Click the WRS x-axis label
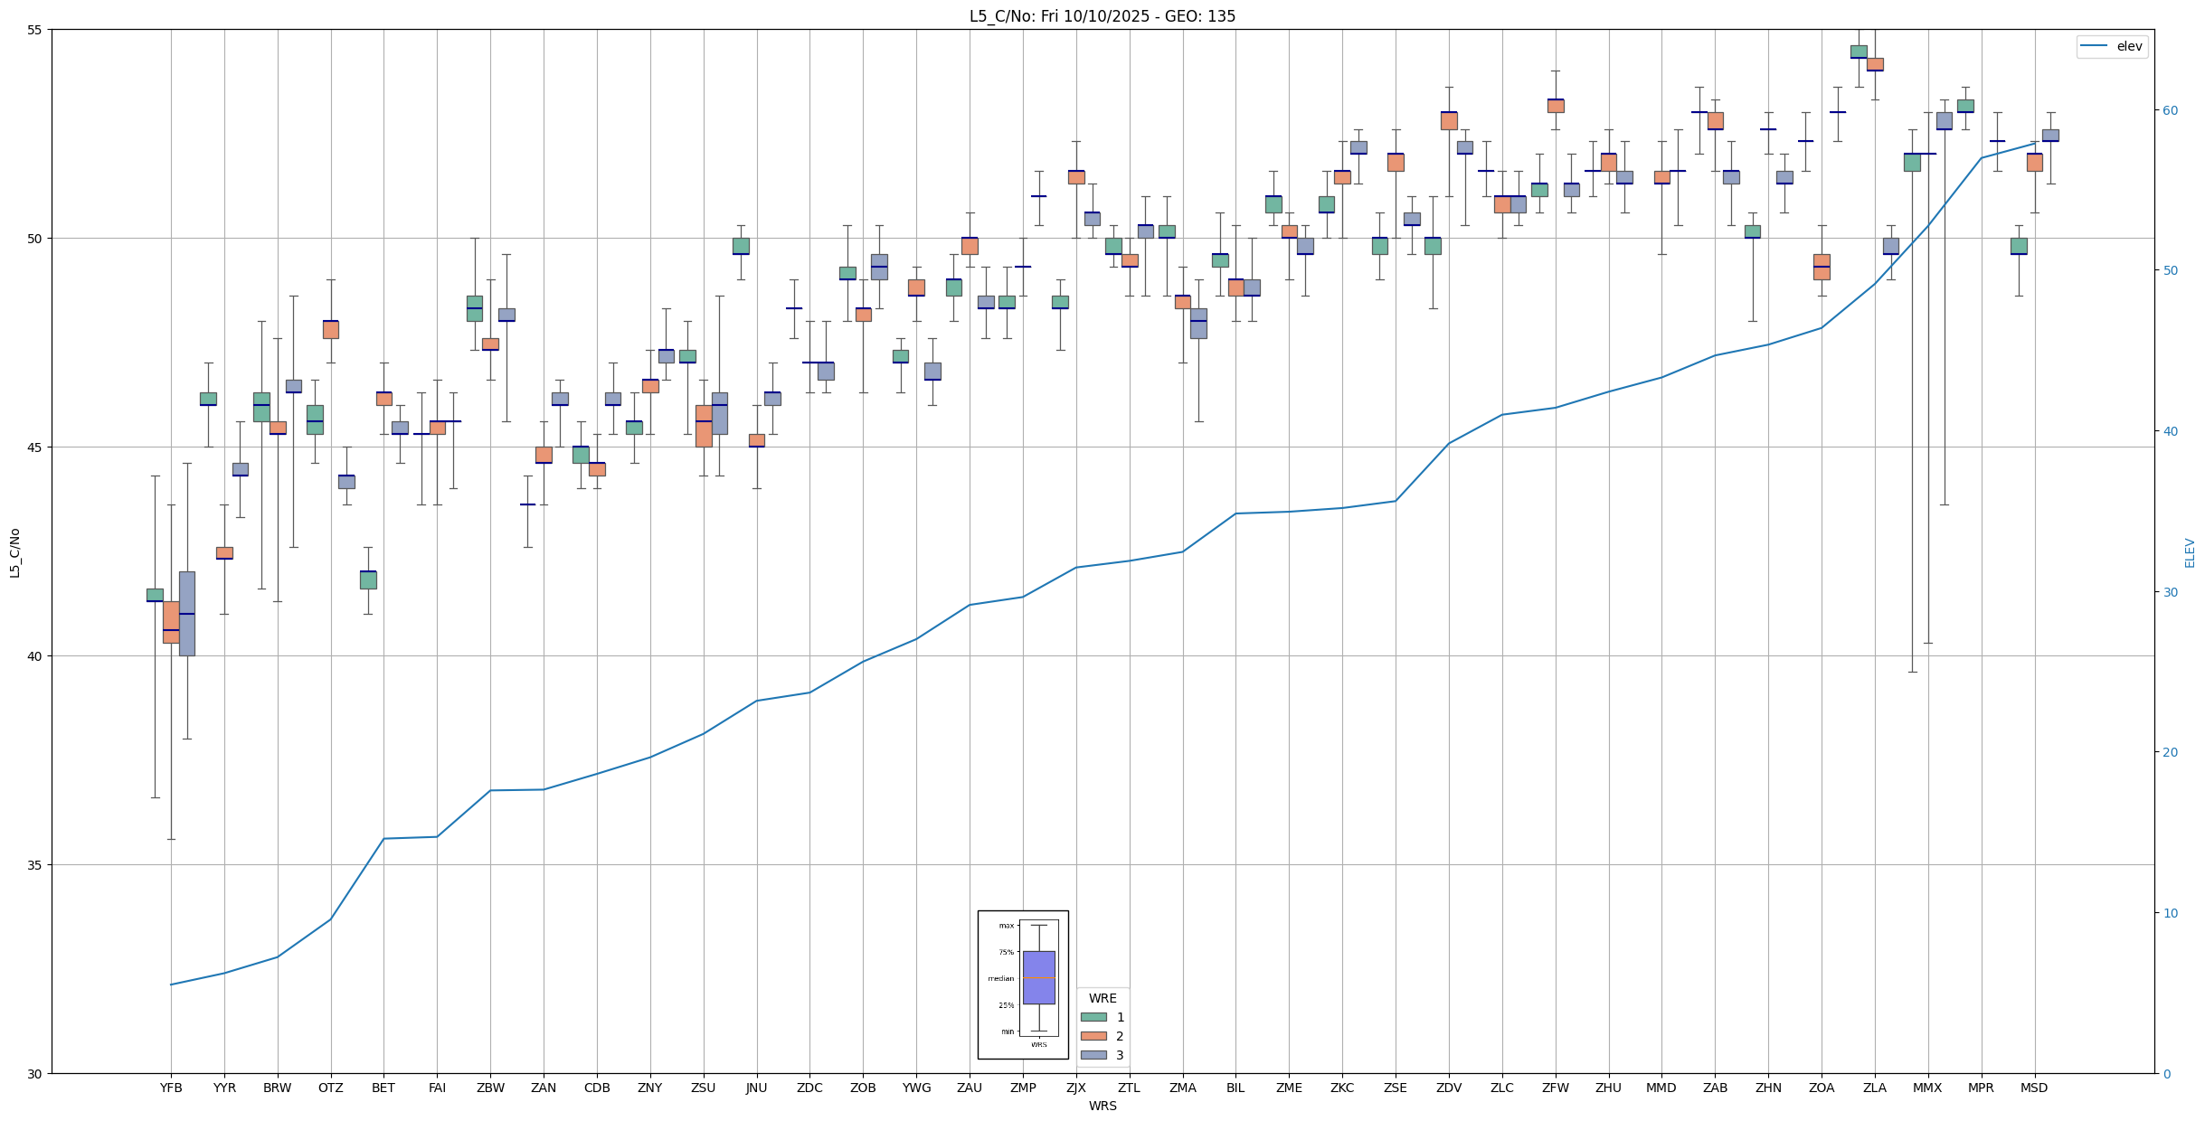 [x=1102, y=1106]
